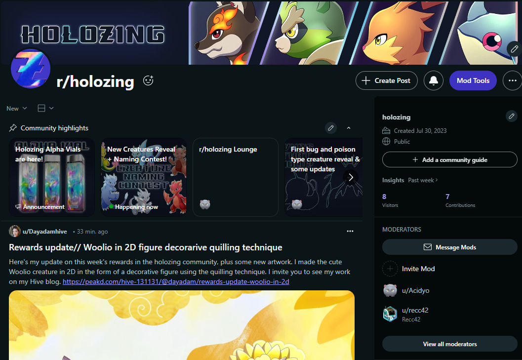Viewport: 522px width, 360px height.
Task: Expand Insights Past week details
Action: coord(423,180)
